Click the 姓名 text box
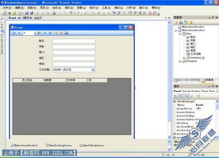Screen dimensions: 219x158 74,41
